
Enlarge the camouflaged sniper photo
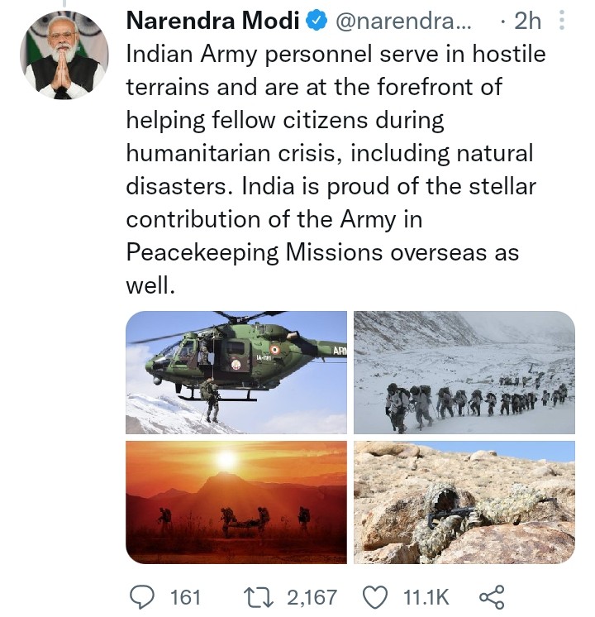(464, 502)
